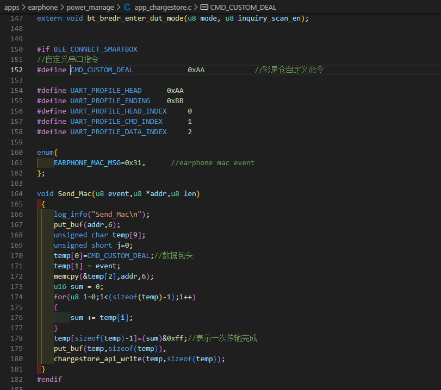
Task: Click the 'temp[1] = event' assignment
Action: click(x=87, y=266)
